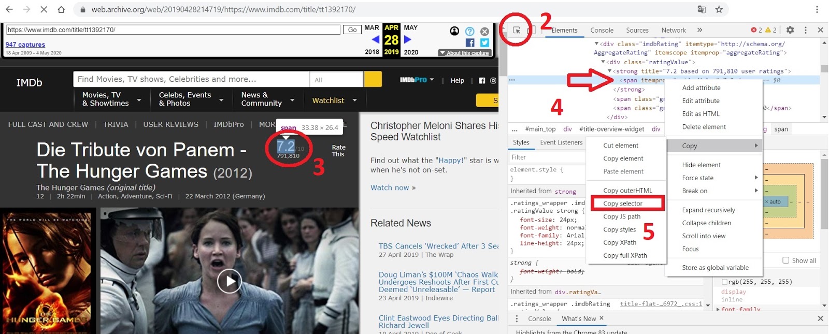Collapse the imdbRating div node
Image resolution: width=829 pixels, height=334 pixels.
point(596,43)
